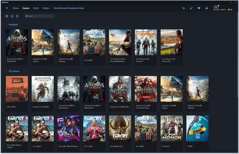
Task: Open the For Honor game tile
Action: click(x=172, y=133)
